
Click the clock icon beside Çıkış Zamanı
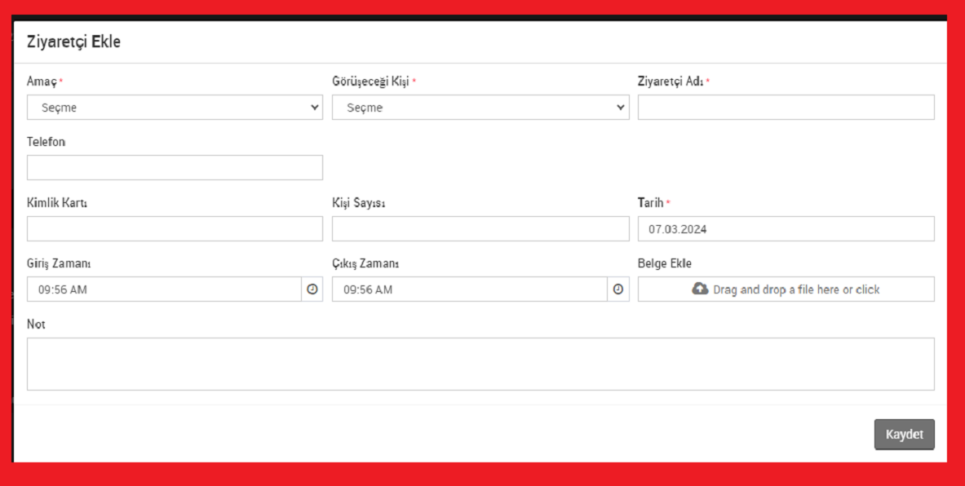click(x=618, y=289)
